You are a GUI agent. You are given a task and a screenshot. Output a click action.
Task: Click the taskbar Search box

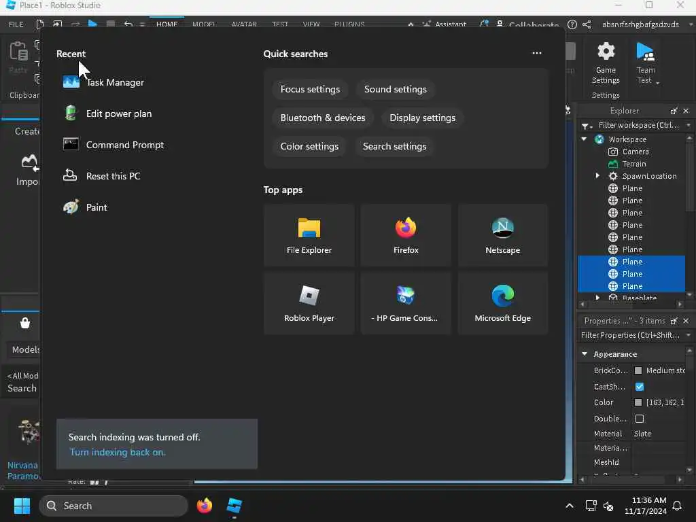pyautogui.click(x=114, y=506)
